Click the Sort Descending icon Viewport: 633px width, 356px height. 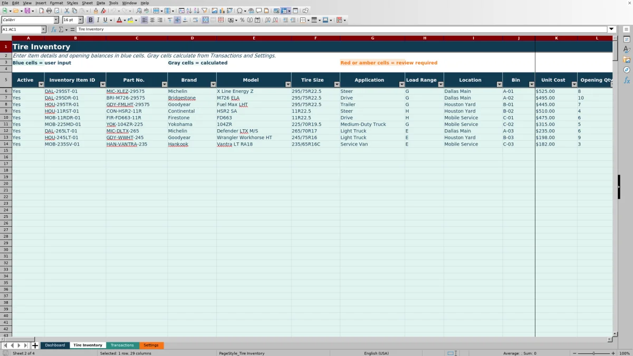pyautogui.click(x=196, y=11)
